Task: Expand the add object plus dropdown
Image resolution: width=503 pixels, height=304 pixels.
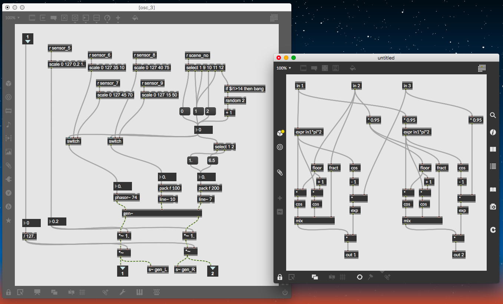Action: click(x=118, y=18)
